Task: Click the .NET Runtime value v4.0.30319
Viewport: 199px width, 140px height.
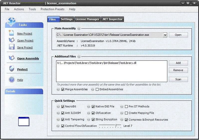Action: 88,46
